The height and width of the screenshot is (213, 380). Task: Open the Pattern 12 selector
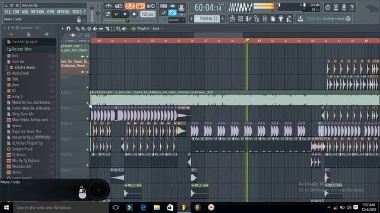(x=207, y=18)
